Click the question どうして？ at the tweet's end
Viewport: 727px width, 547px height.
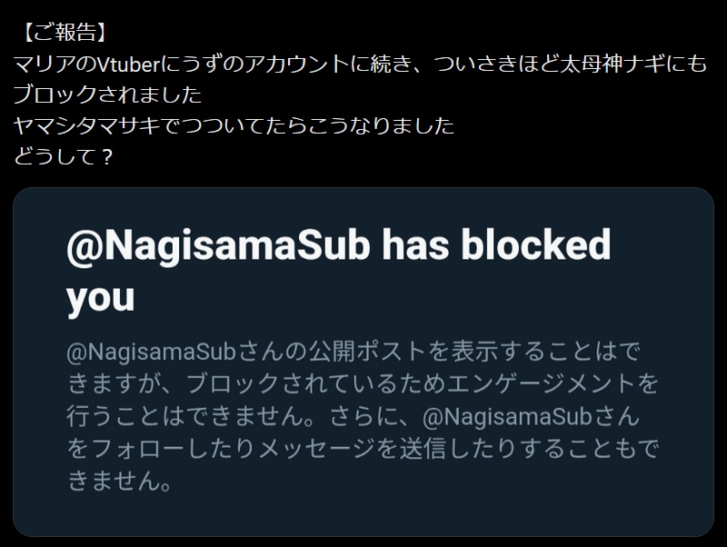click(64, 155)
